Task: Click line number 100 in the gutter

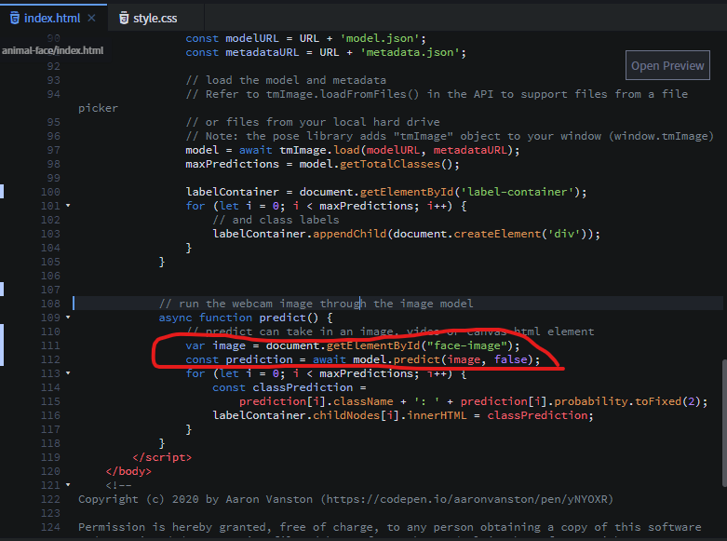Action: click(x=50, y=192)
